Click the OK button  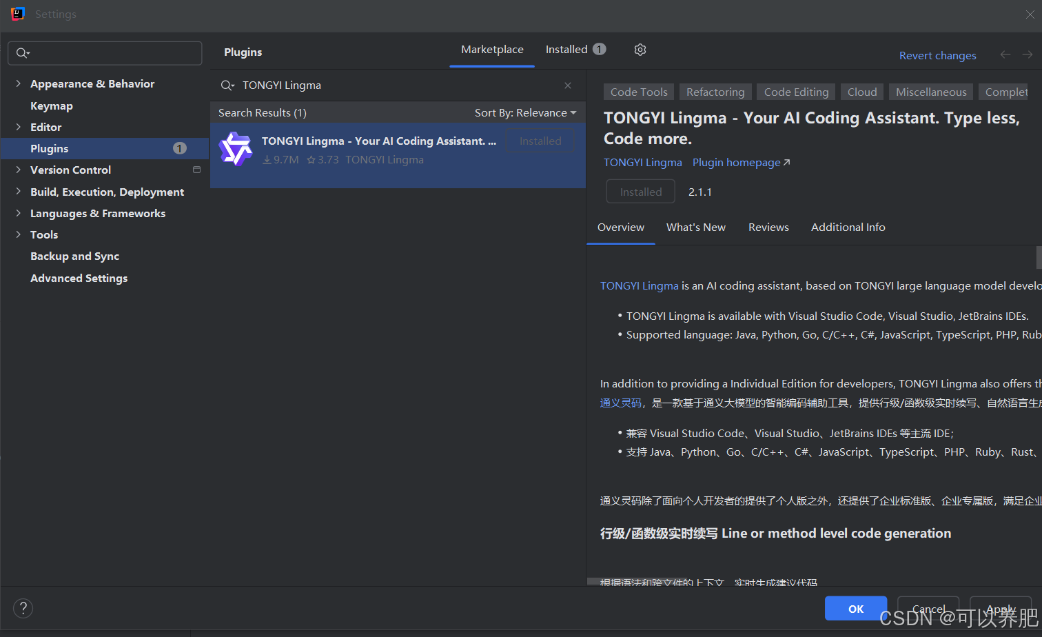856,609
